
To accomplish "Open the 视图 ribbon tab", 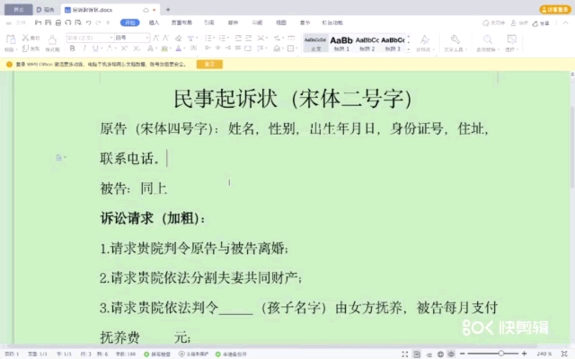I will tap(280, 22).
